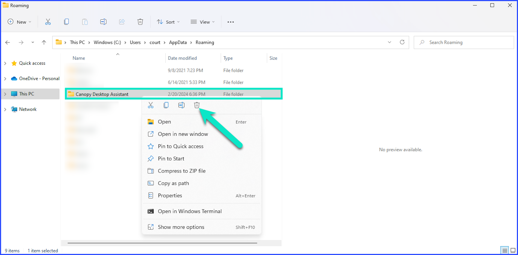Expand Quick access tree node

5,63
